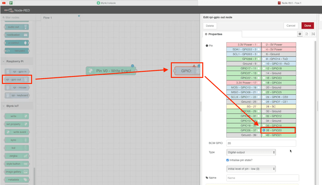This screenshot has width=322, height=185.
Task: Select the lcd node in the palette
Action: 16,148
